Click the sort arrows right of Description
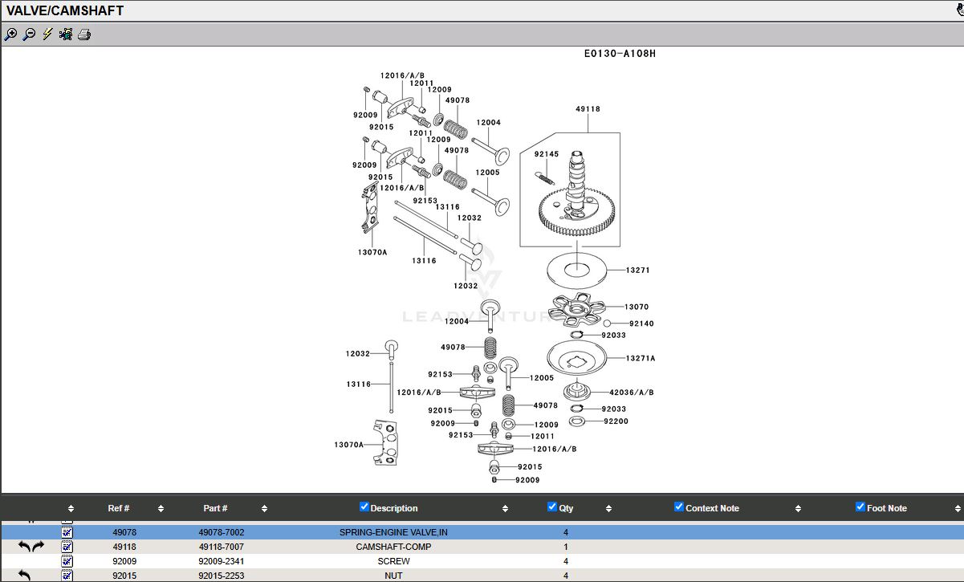This screenshot has width=964, height=582. (505, 509)
